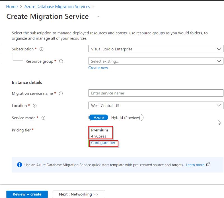Open the ellipsis menu beside Create Migration Service
This screenshot has width=224, height=198.
tap(98, 17)
